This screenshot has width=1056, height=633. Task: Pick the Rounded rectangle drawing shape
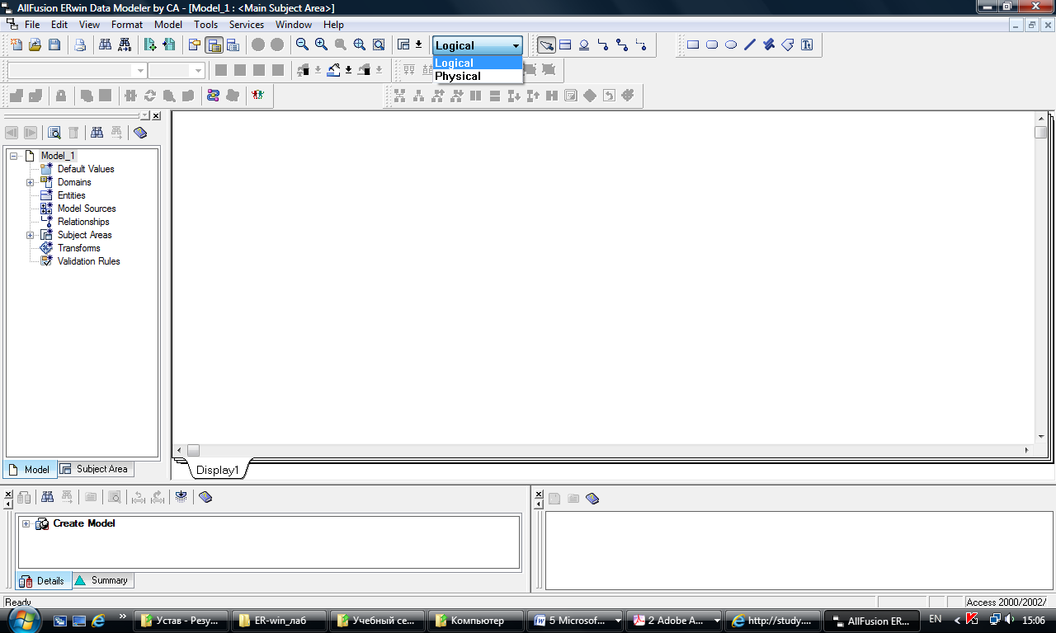pos(712,45)
